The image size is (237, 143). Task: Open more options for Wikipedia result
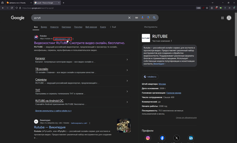coord(90,123)
